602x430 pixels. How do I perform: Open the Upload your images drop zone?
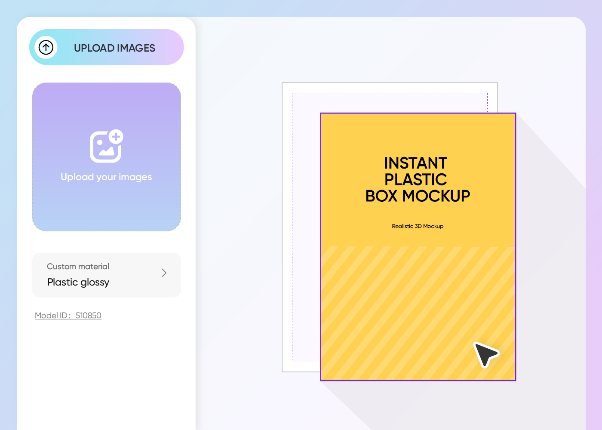pos(106,157)
